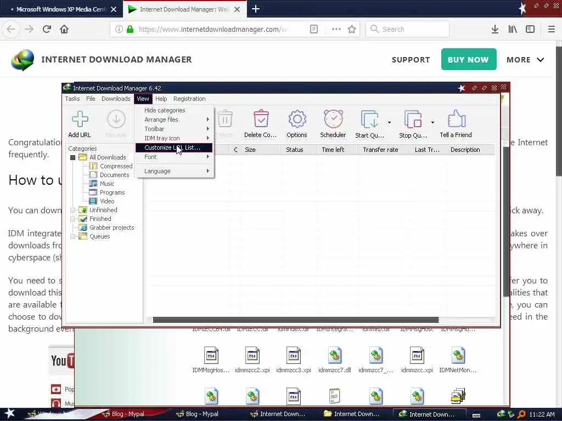This screenshot has height=421, width=562.
Task: Click the browser address bar URL
Action: [212, 30]
